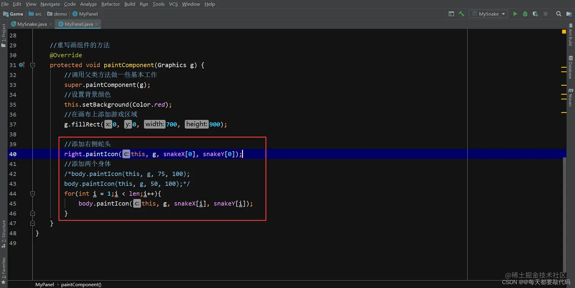Collapse the paintComponent method at line 31
The image size is (575, 288).
click(x=32, y=65)
